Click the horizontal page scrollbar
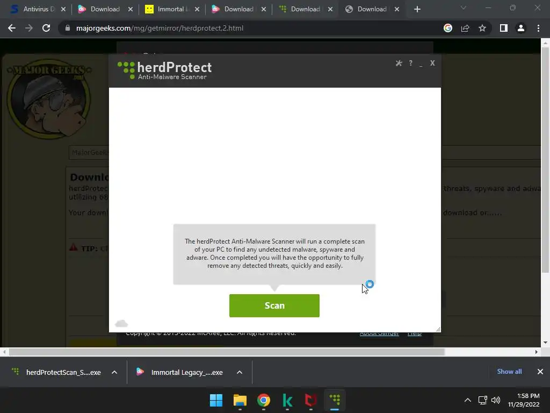This screenshot has height=413, width=550. 227,352
